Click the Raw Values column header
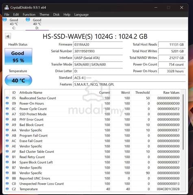This screenshot has height=195, width=193. (171, 93)
